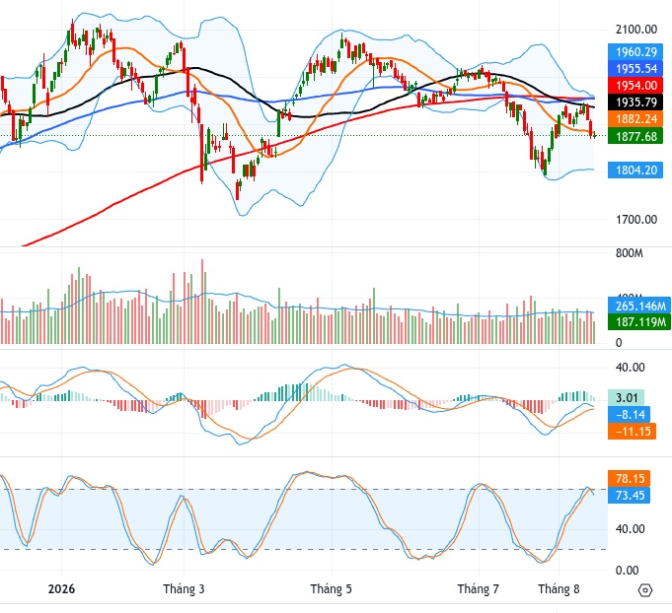Select the green 1877.68 last price label

point(635,137)
